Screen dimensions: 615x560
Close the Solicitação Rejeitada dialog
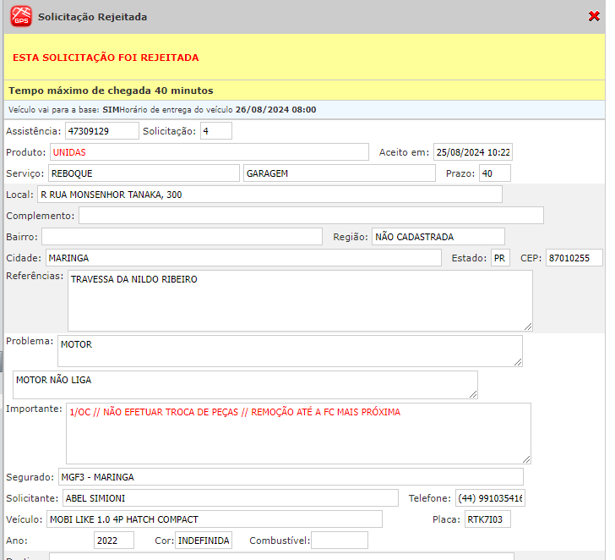coord(594,16)
